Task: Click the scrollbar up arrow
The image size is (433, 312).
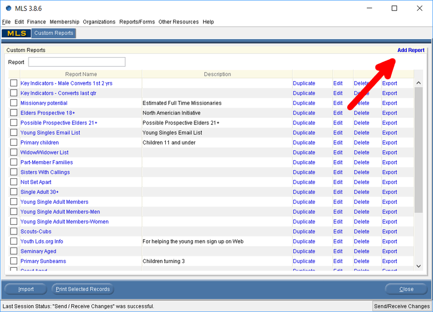Action: click(x=418, y=83)
